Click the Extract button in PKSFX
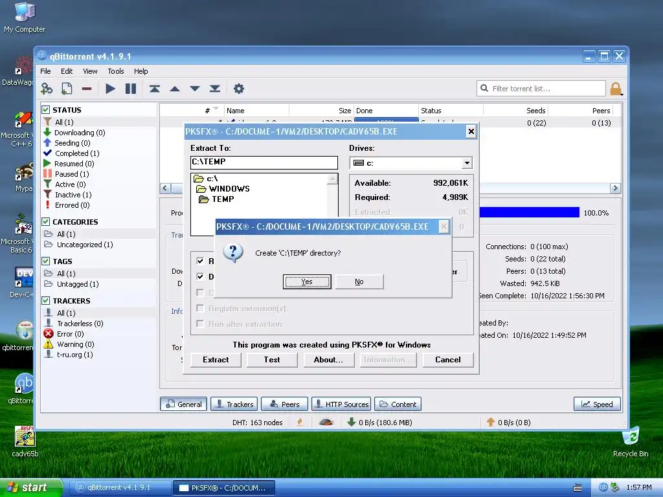The width and height of the screenshot is (663, 497). click(216, 360)
